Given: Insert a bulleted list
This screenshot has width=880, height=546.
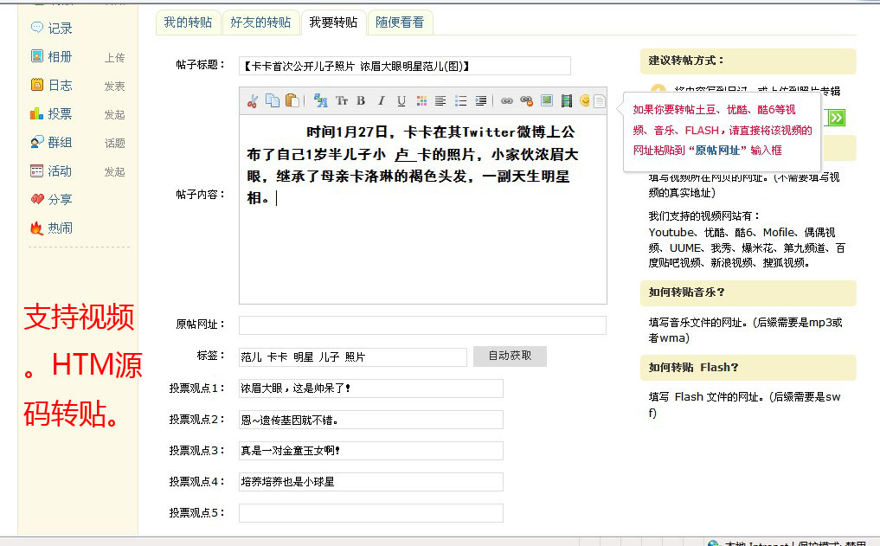Looking at the screenshot, I should click(x=460, y=101).
